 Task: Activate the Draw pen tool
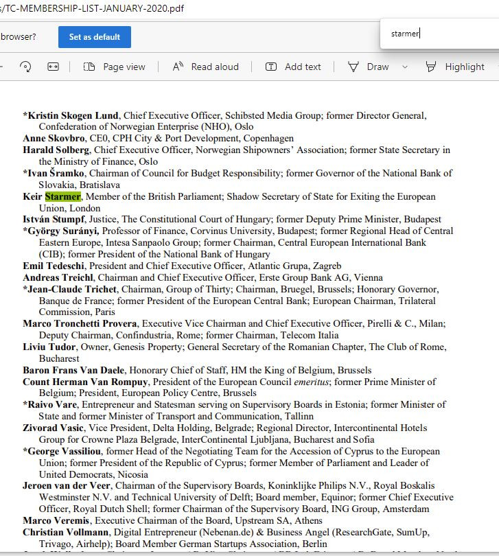(x=369, y=67)
